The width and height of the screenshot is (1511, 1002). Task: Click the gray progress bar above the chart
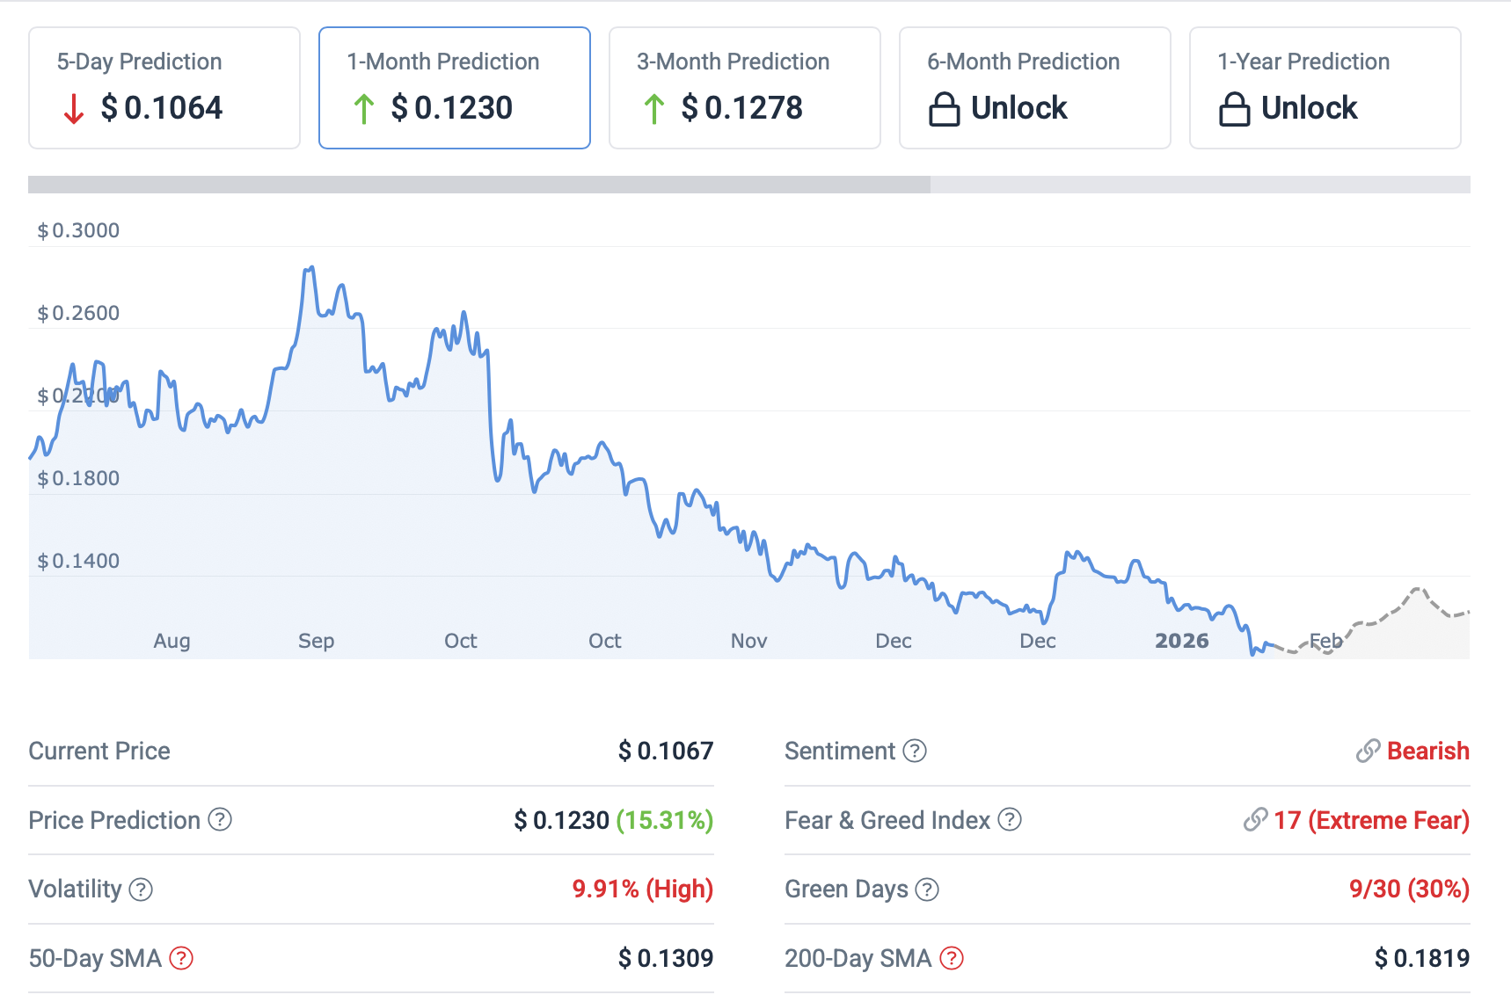479,185
